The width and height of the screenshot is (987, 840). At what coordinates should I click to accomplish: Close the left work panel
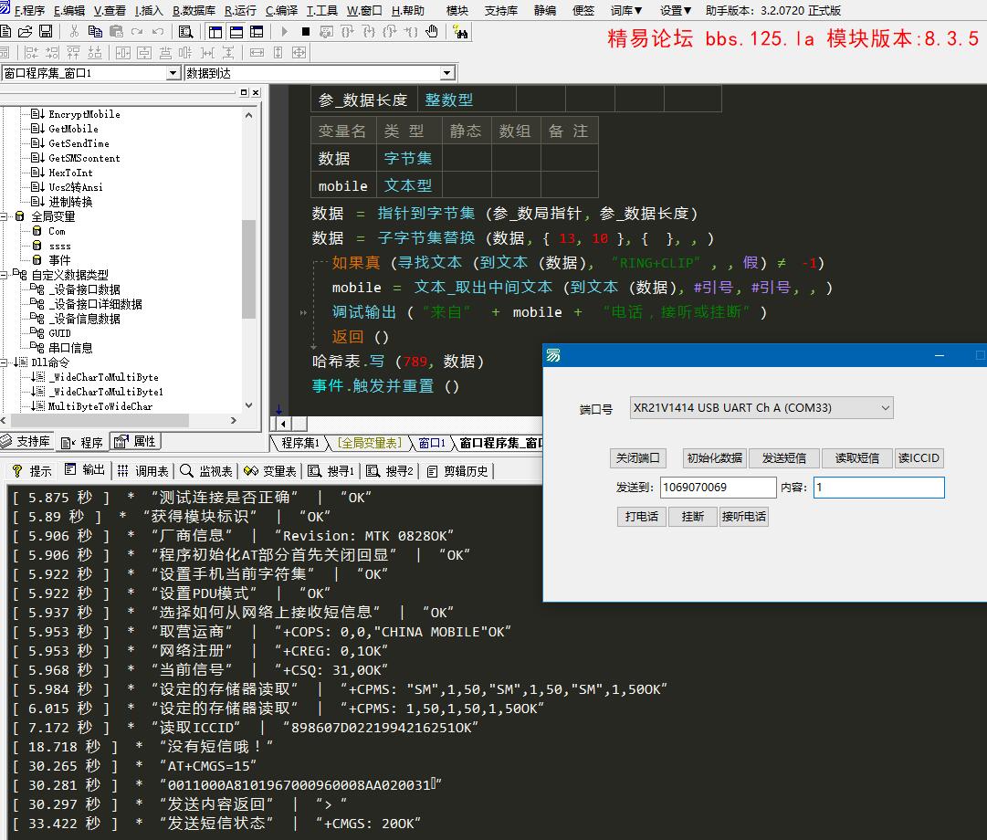point(256,92)
